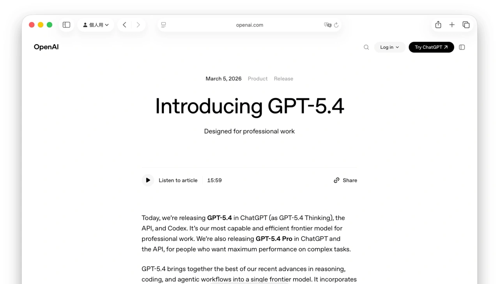Click the OpenAI logo link
The width and height of the screenshot is (499, 284).
click(x=46, y=47)
